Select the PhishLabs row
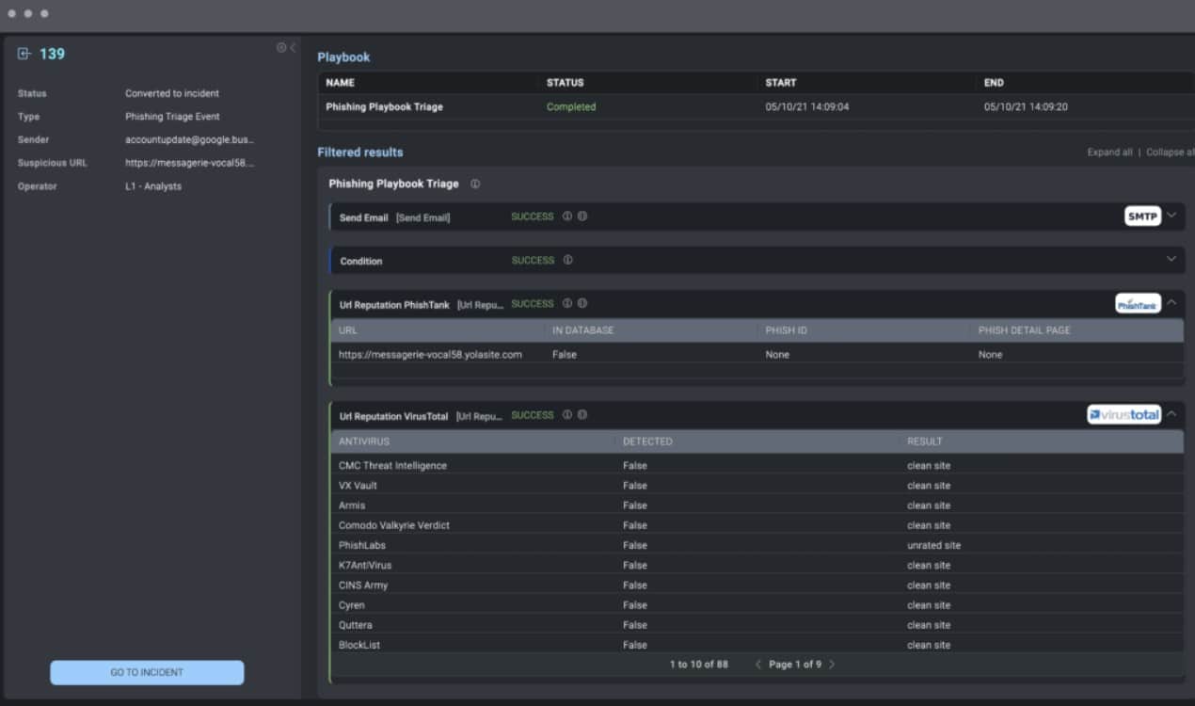 [757, 545]
